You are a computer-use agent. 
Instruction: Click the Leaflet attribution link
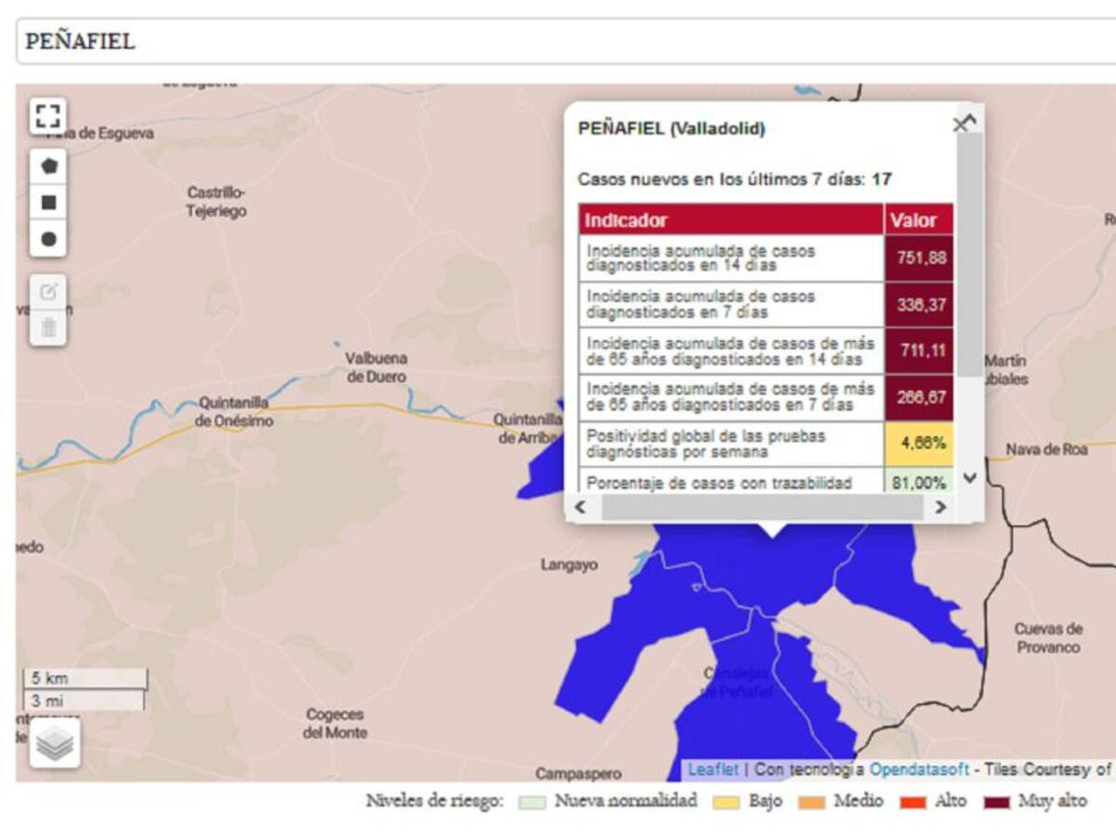tap(712, 770)
